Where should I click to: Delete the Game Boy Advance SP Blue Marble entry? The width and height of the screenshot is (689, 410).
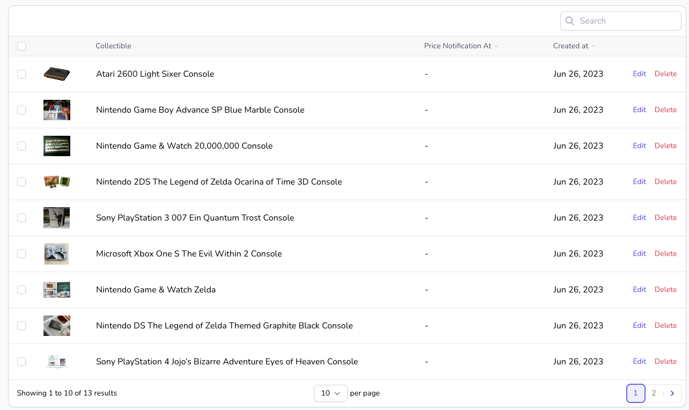[666, 110]
